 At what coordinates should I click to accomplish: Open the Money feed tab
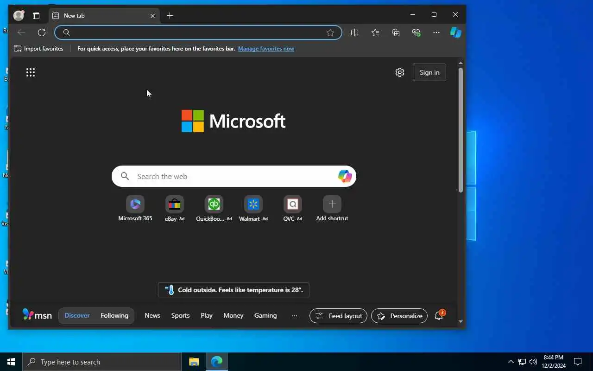point(233,315)
